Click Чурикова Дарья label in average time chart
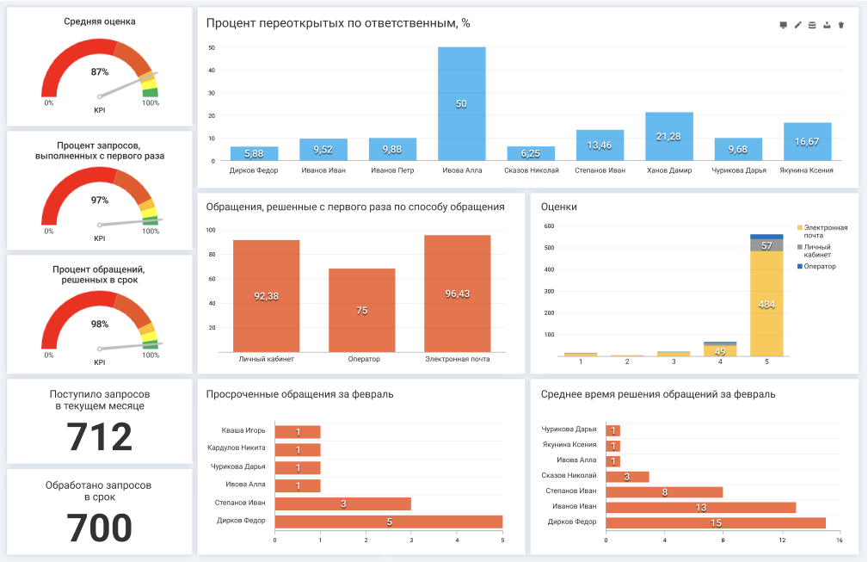 click(569, 429)
